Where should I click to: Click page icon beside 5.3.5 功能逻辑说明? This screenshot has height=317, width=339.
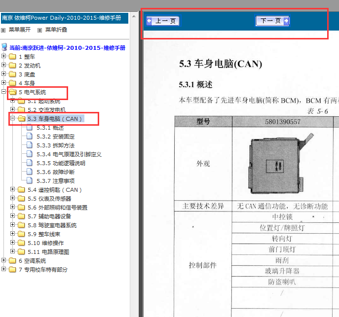click(30, 163)
